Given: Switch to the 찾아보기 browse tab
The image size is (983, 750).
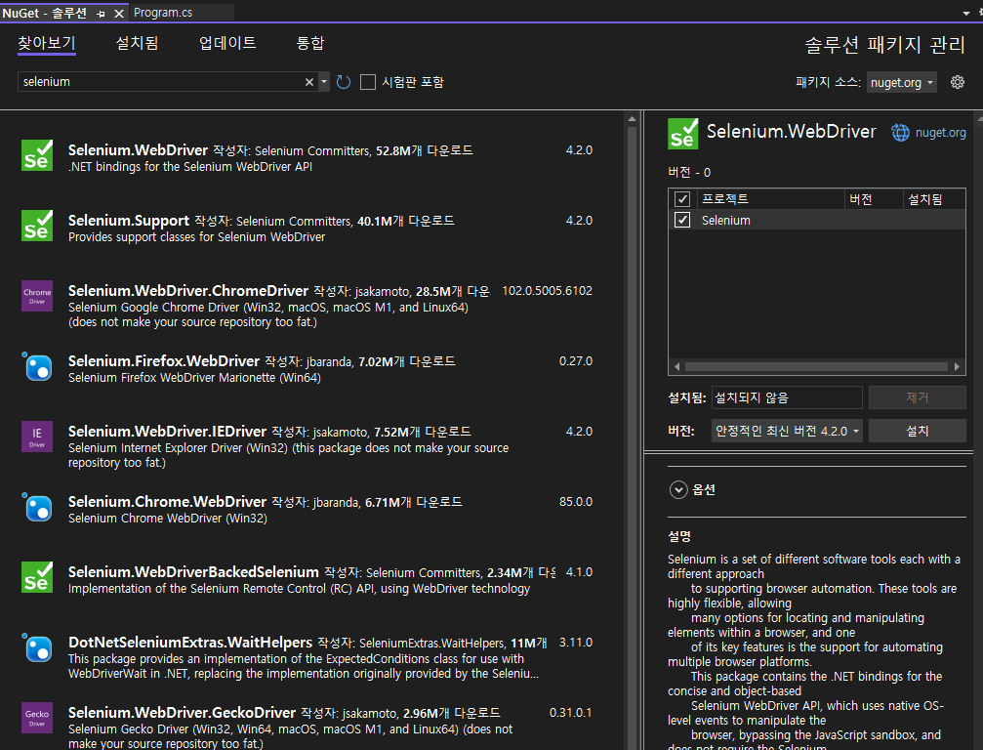Looking at the screenshot, I should pos(47,43).
